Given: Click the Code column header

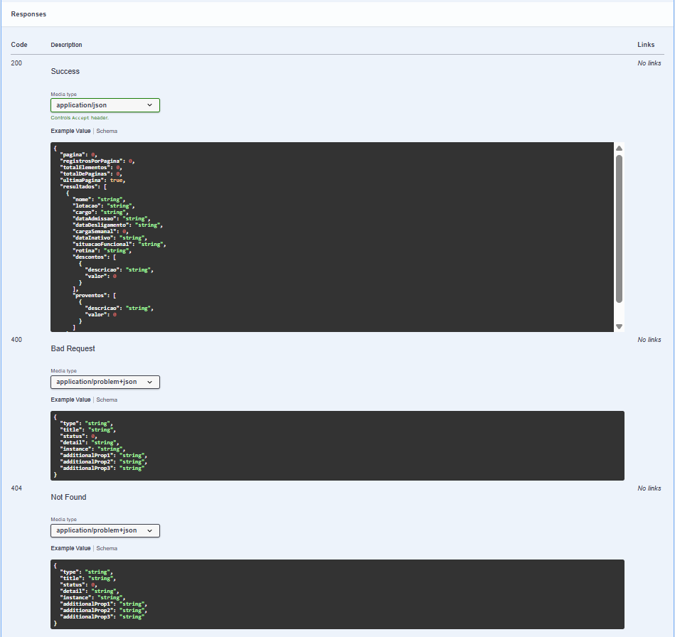Looking at the screenshot, I should 19,45.
